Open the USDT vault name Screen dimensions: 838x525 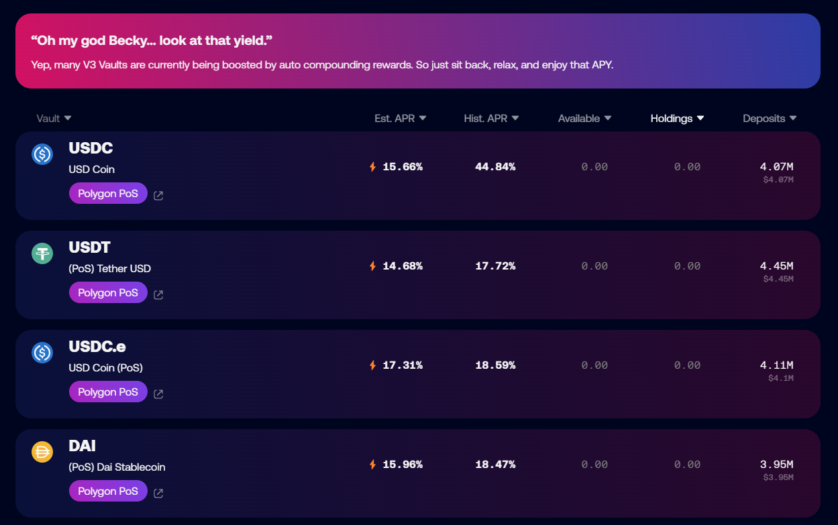pos(89,248)
